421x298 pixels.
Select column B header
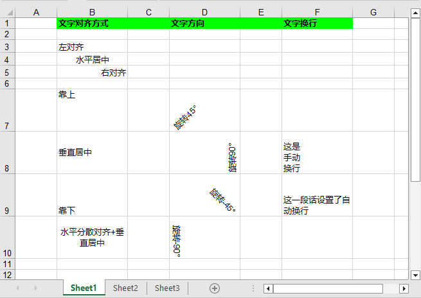click(x=92, y=12)
